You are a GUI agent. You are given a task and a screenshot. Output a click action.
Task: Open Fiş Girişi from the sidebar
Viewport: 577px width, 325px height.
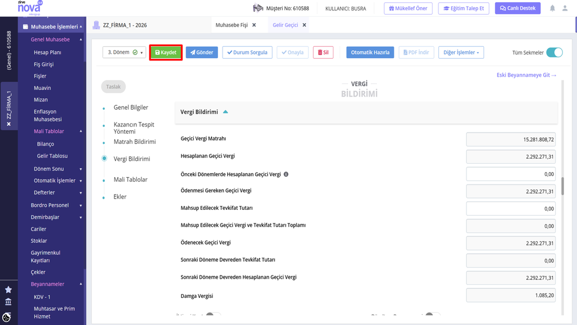tap(44, 64)
